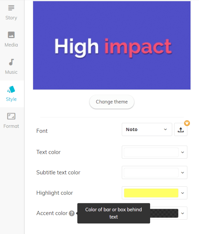Switch to the Media tab label
The height and width of the screenshot is (234, 199).
11,45
